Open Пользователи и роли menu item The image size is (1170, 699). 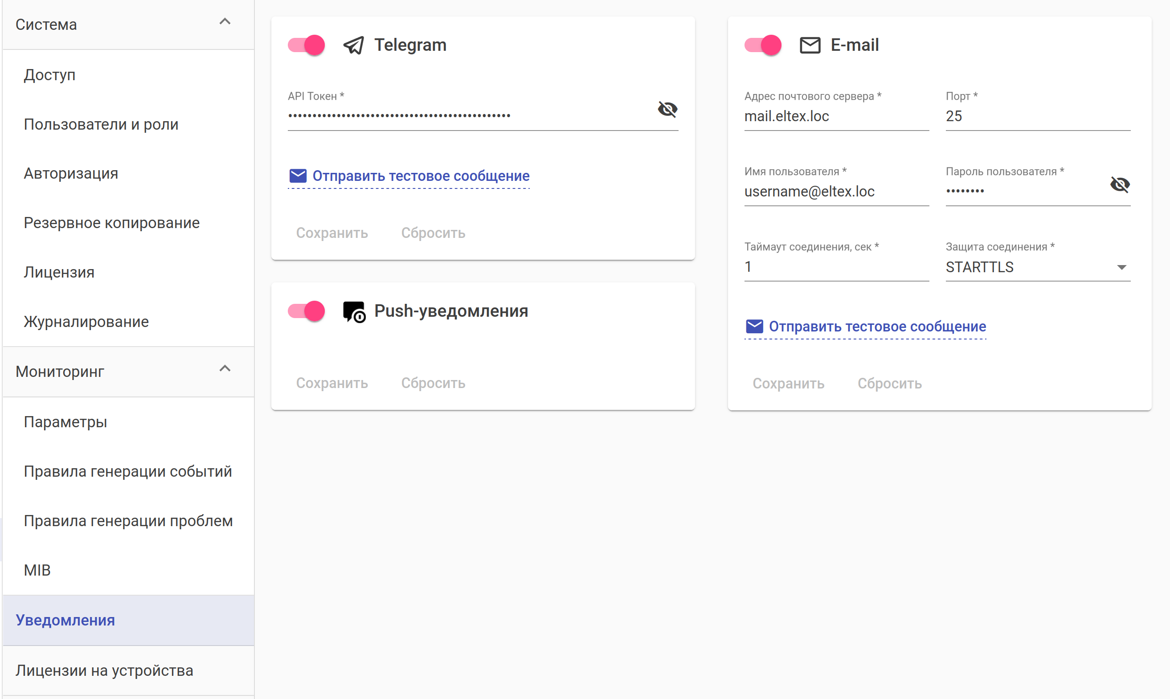tap(101, 124)
